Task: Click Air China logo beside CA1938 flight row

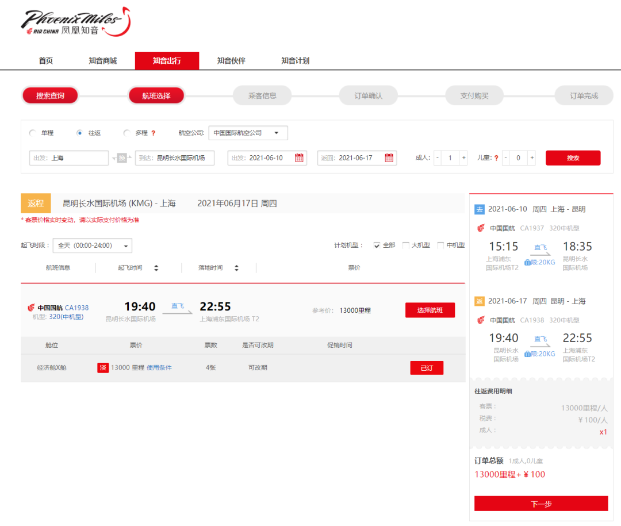Action: point(31,308)
